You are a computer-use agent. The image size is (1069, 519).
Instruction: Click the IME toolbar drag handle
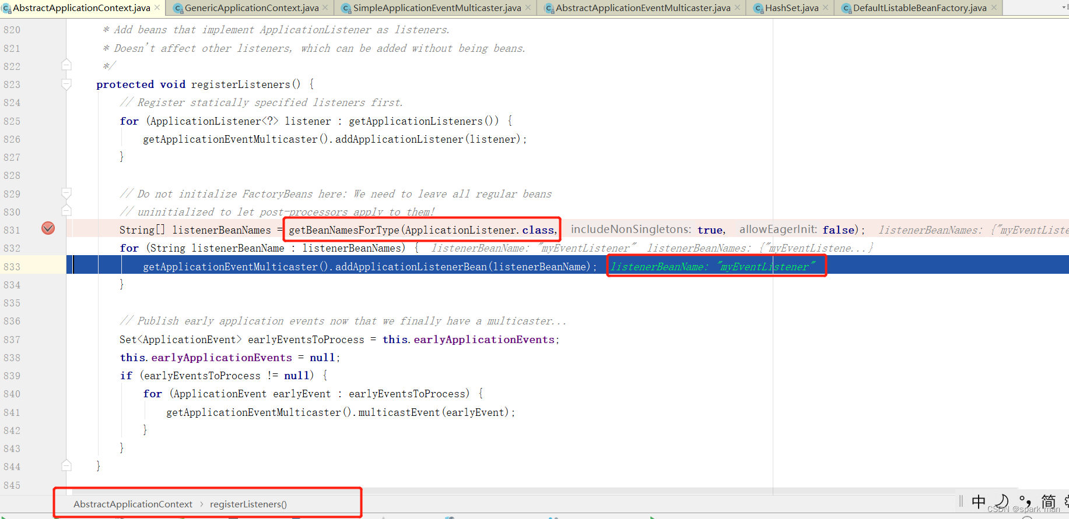(x=961, y=502)
